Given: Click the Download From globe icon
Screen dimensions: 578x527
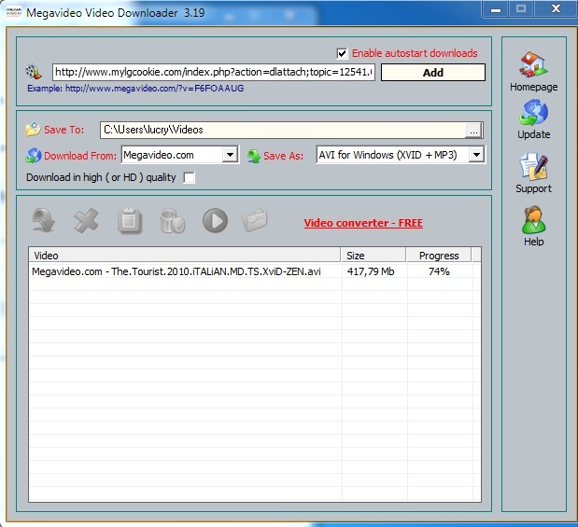Looking at the screenshot, I should click(34, 156).
